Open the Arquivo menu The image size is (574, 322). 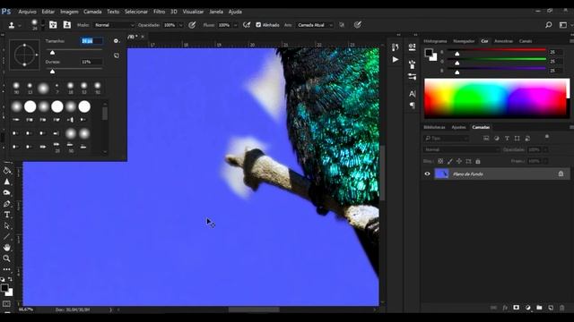point(28,12)
